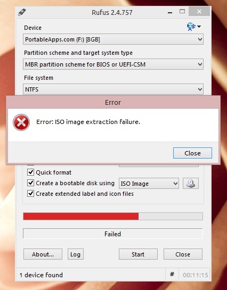Open the NTFS File system dropdown
Viewport: 227px width, 290px height.
click(x=113, y=89)
